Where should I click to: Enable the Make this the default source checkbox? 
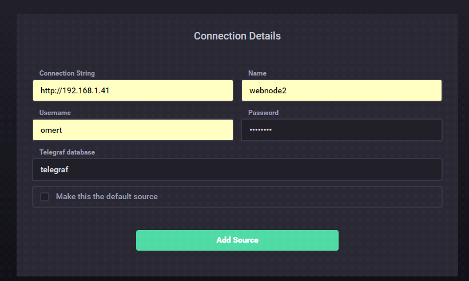[45, 197]
